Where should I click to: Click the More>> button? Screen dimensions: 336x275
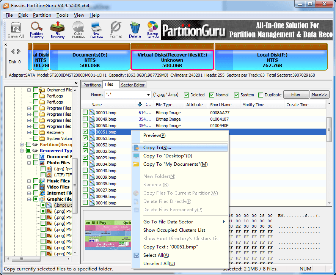click(319, 94)
